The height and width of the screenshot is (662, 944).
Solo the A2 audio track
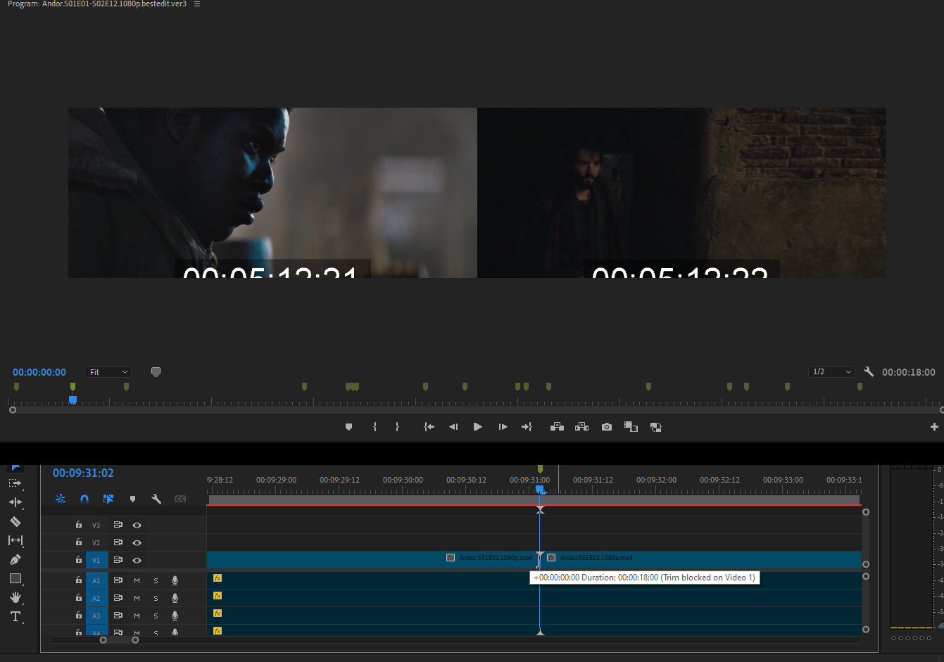(x=156, y=598)
